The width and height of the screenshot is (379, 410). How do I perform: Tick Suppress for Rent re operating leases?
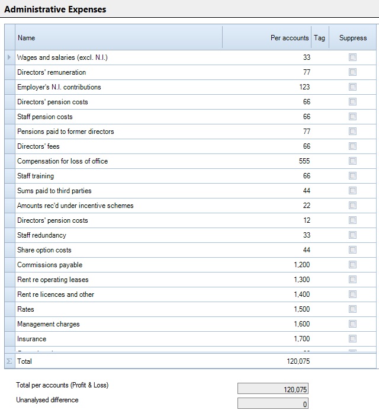point(352,280)
